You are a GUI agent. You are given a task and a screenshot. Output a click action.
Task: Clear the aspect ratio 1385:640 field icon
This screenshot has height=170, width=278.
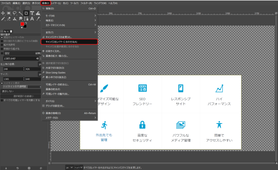pyautogui.click(x=38, y=58)
